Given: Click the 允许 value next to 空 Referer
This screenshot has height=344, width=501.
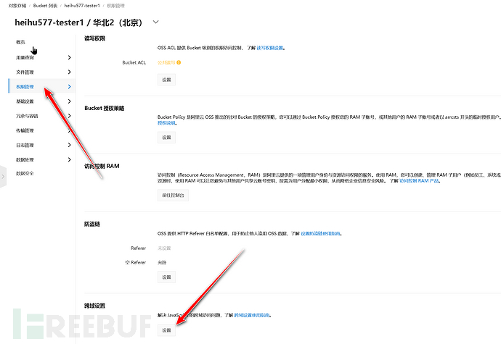Looking at the screenshot, I should [x=162, y=262].
